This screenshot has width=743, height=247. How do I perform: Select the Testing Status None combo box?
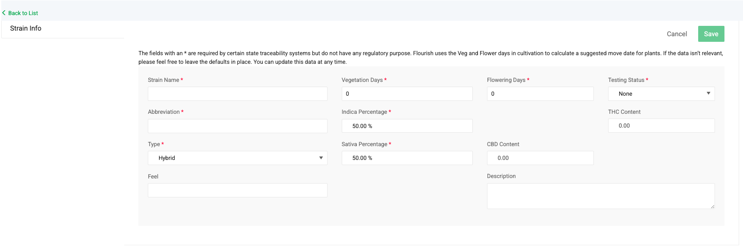click(x=661, y=94)
